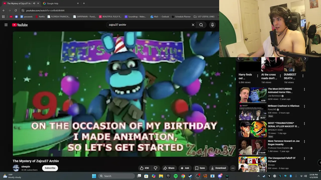Clear the search text with the X icon
The image size is (321, 180).
point(193,25)
